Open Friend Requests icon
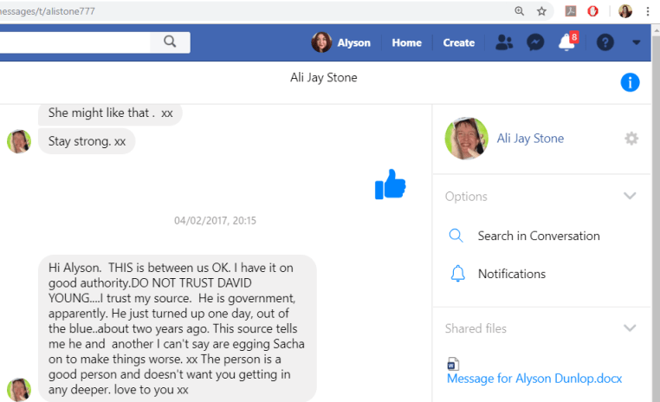Screen dimensions: 660x402 (504, 42)
